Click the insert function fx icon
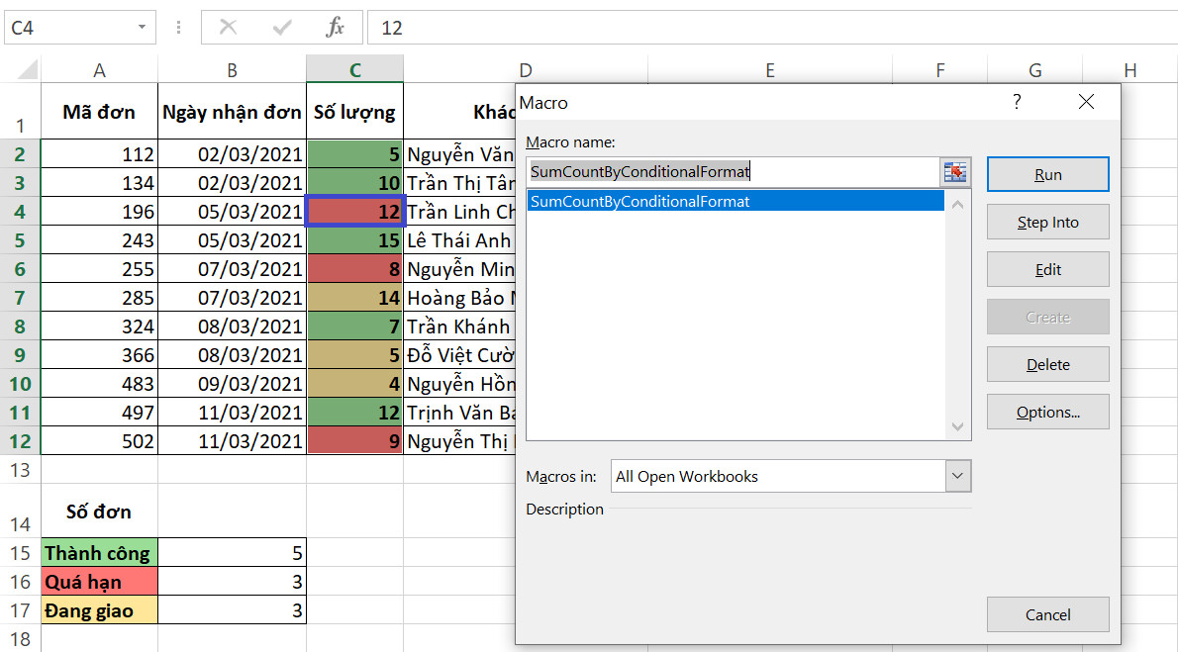This screenshot has height=652, width=1178. [x=335, y=28]
